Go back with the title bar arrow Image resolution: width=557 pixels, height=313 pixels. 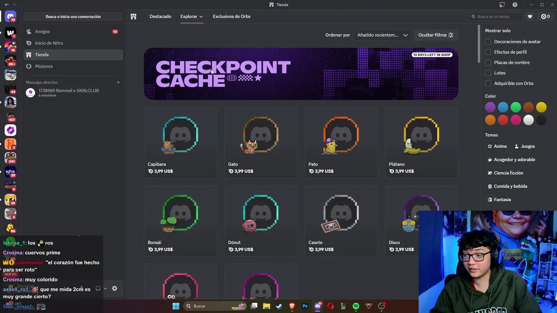pos(7,5)
